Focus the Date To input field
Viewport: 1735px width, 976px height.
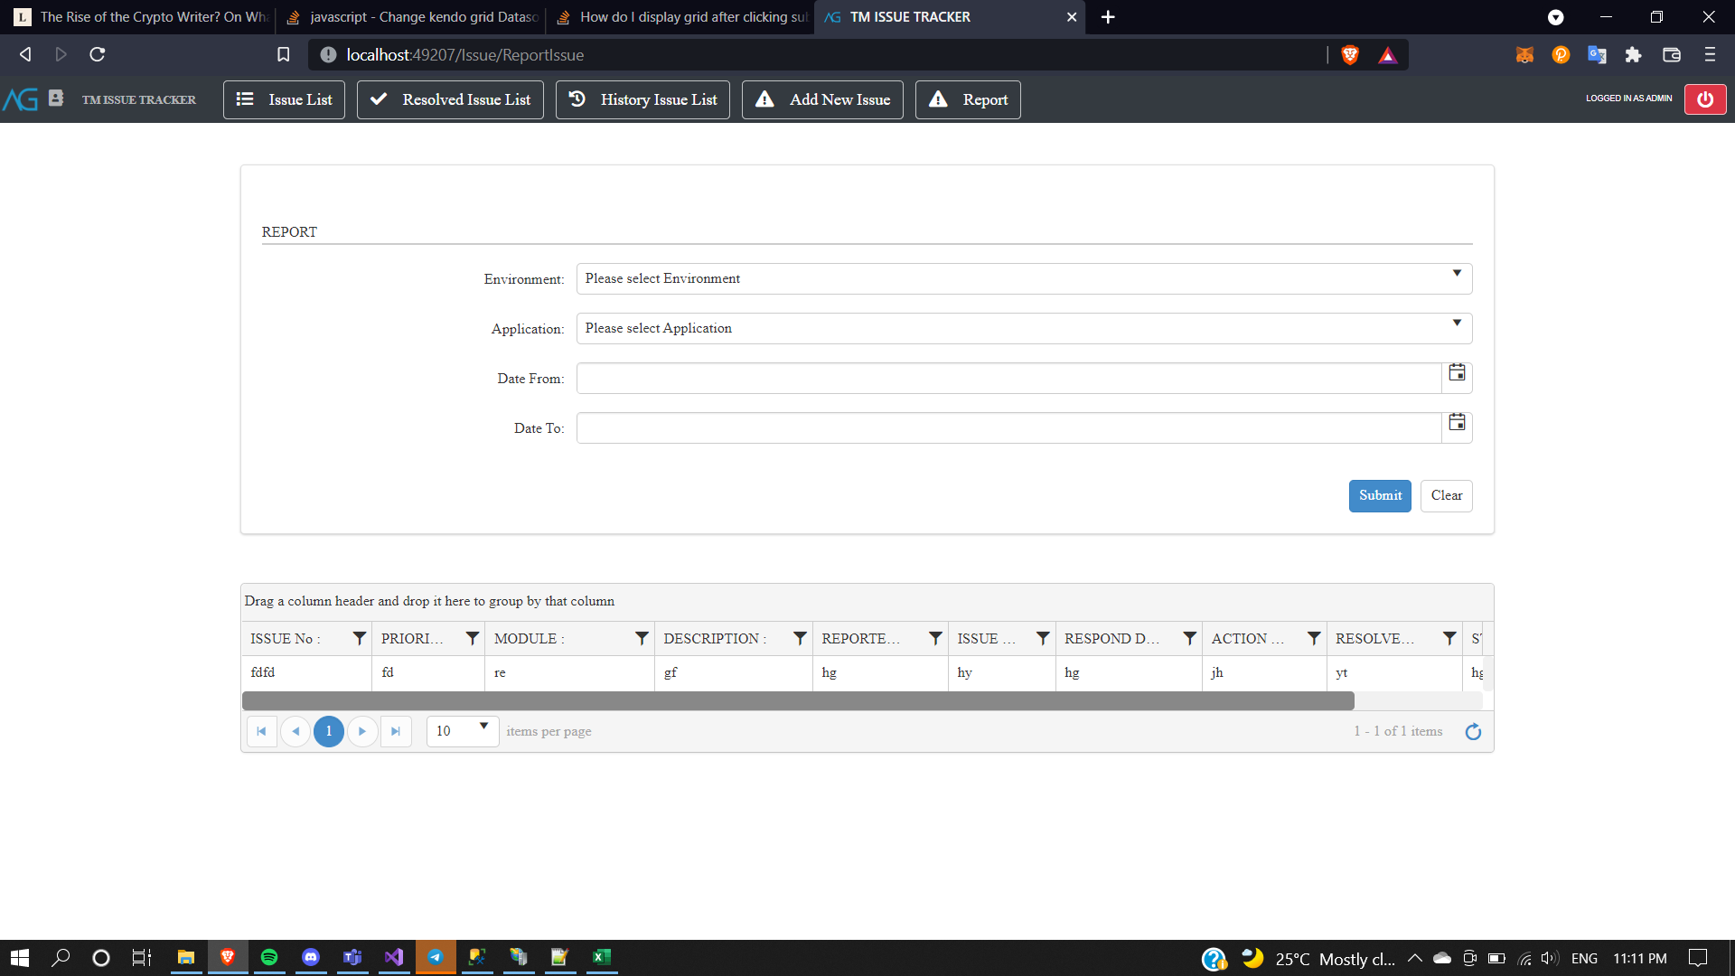pos(1008,428)
